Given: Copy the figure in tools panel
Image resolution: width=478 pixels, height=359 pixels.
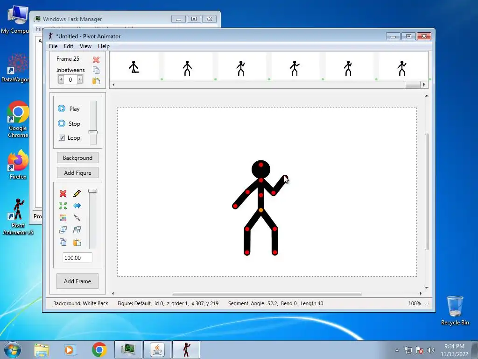Looking at the screenshot, I should point(63,242).
